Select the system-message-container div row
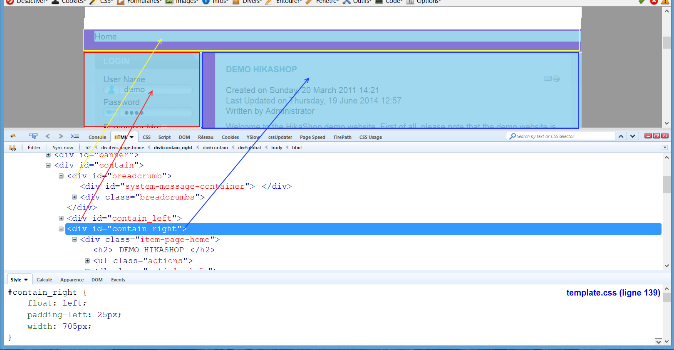674x350 pixels. pyautogui.click(x=186, y=186)
